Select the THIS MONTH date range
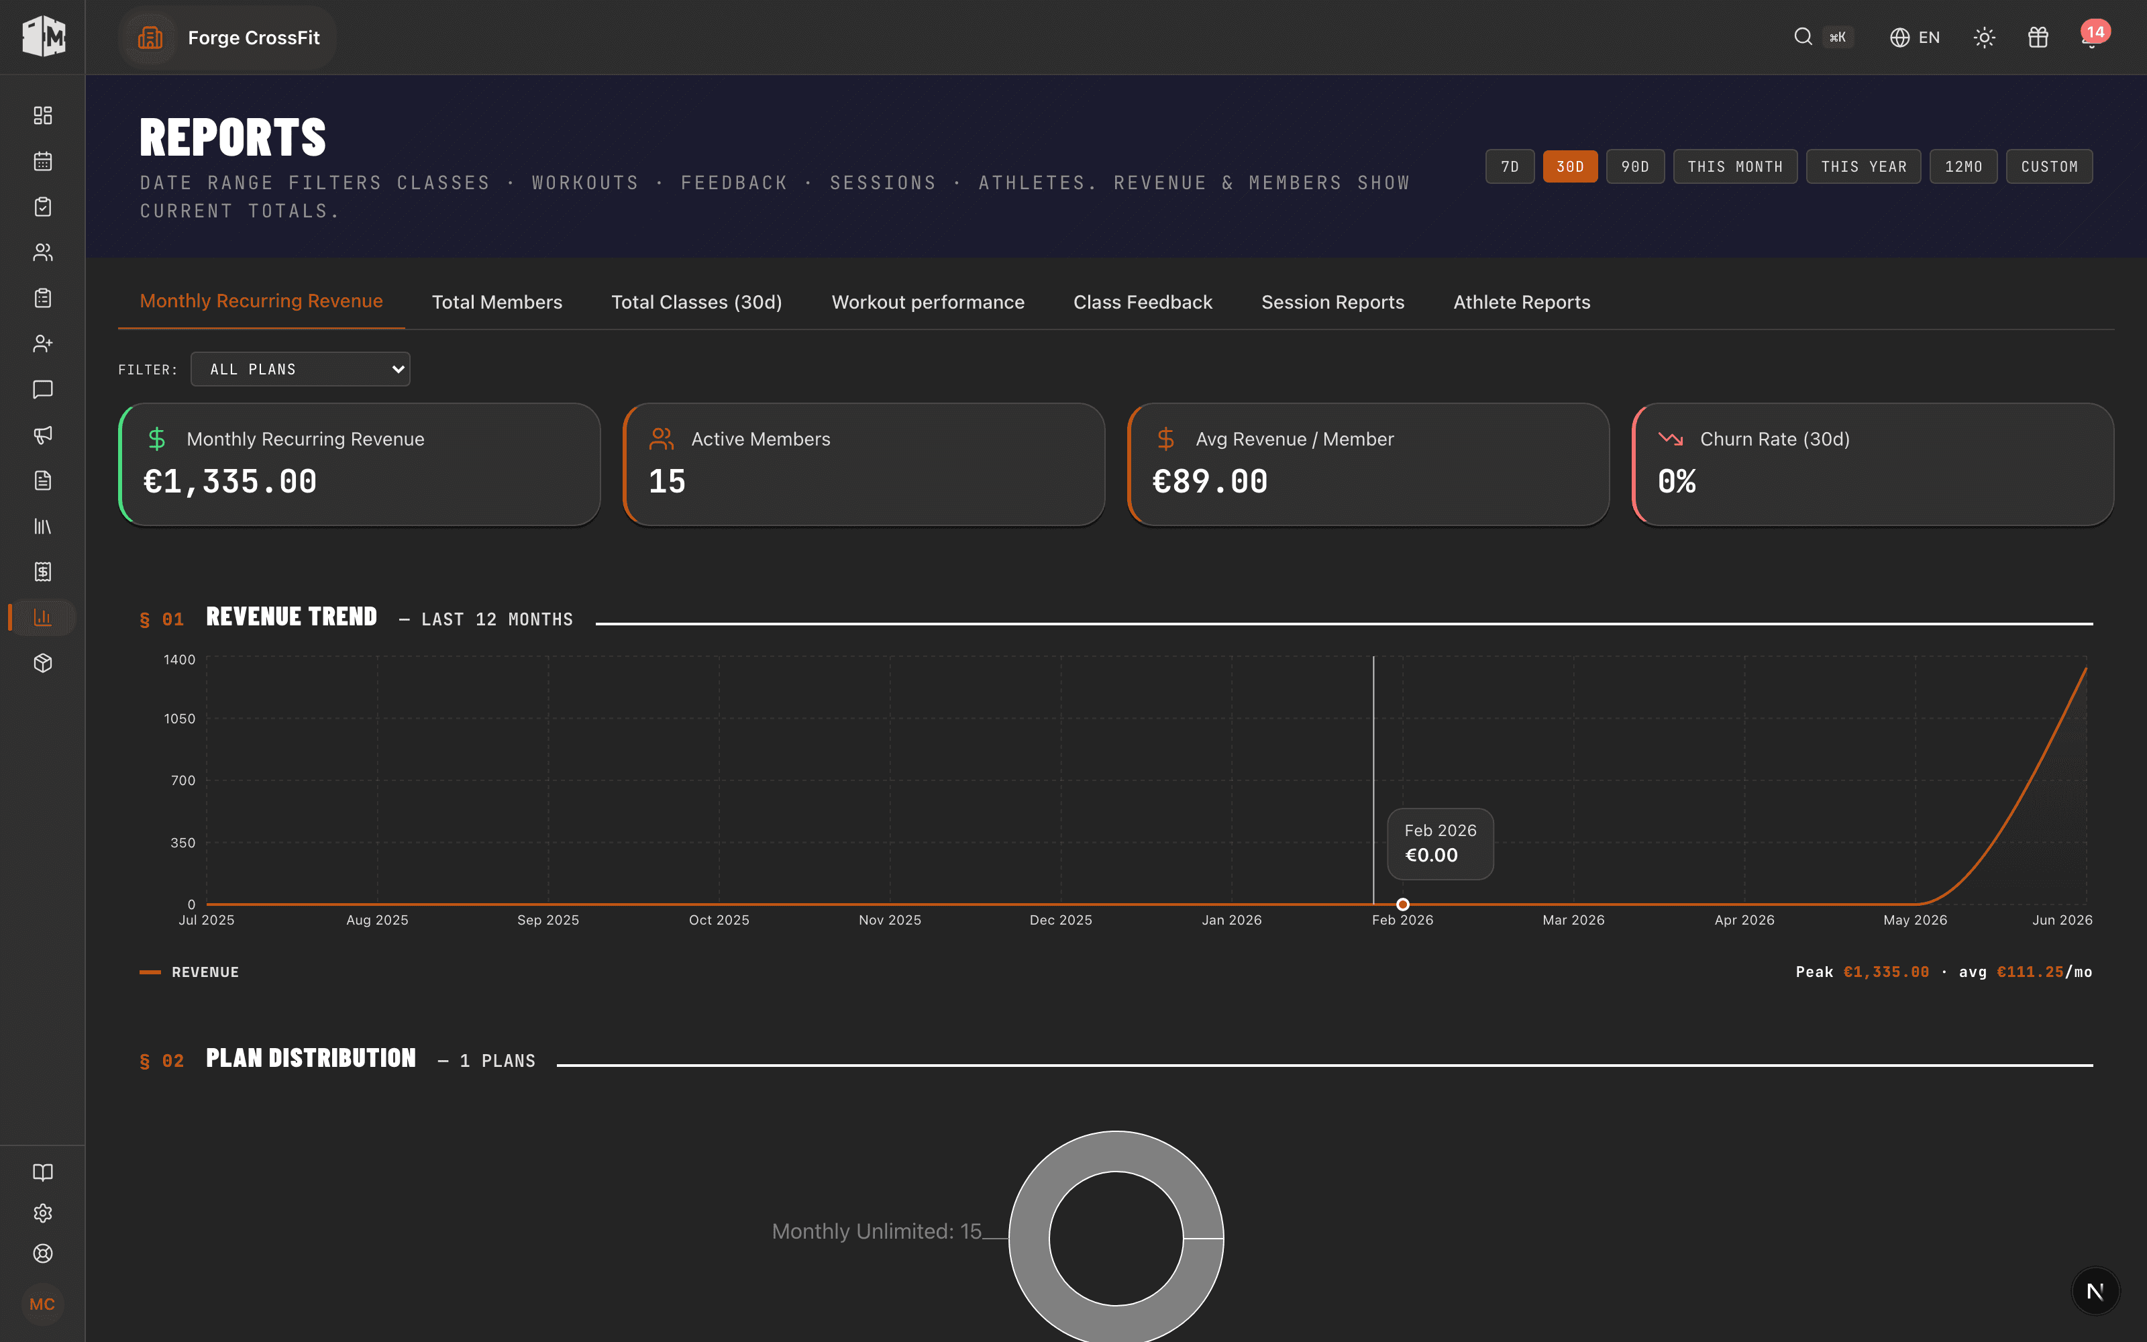Image resolution: width=2147 pixels, height=1342 pixels. point(1735,167)
